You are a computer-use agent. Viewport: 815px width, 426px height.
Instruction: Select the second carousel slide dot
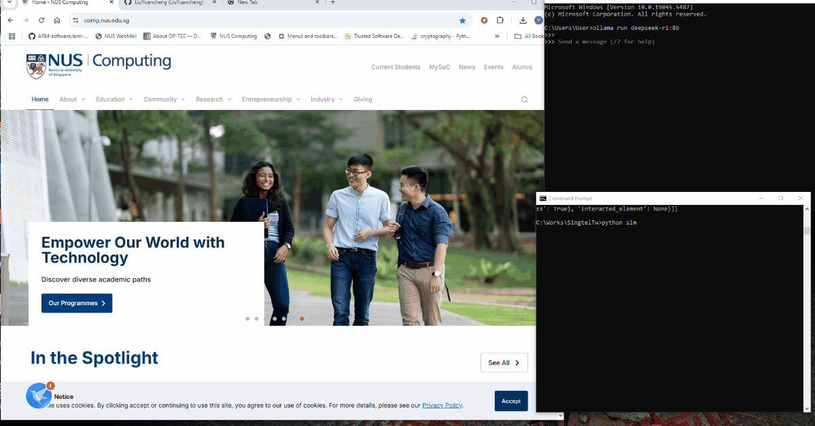click(x=257, y=319)
